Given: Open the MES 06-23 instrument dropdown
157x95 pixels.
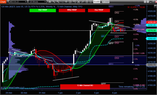Looking at the screenshot, I should (18, 2).
